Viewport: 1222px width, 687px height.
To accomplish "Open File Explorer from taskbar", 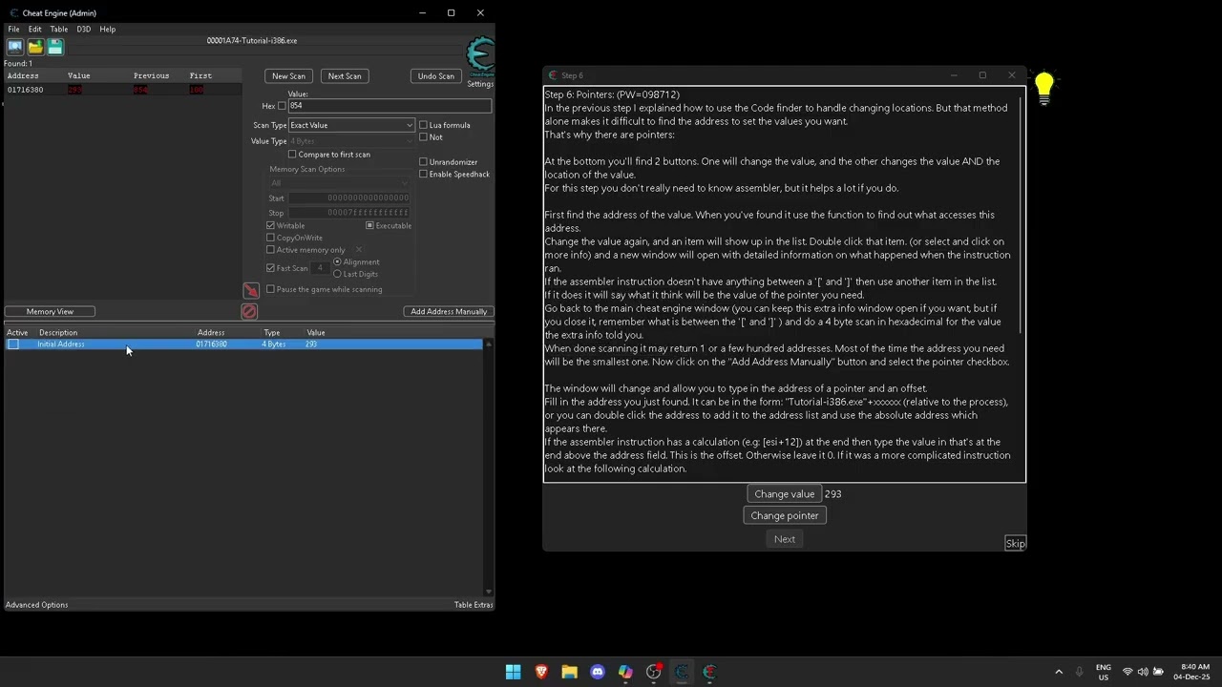I will pyautogui.click(x=569, y=672).
